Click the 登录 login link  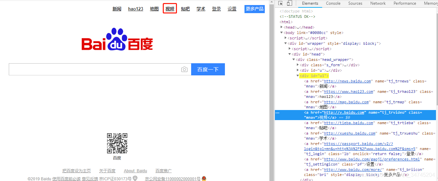[x=216, y=9]
